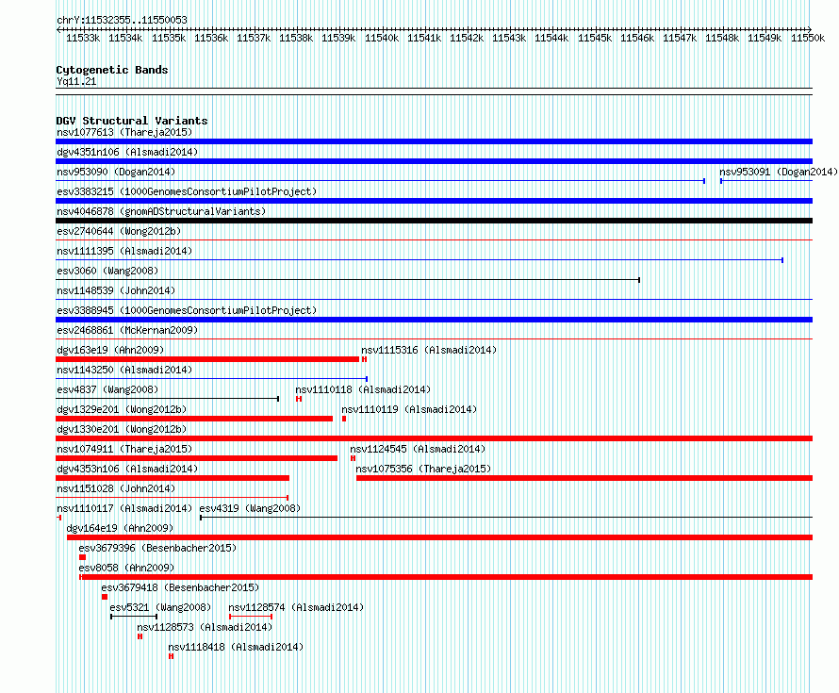This screenshot has height=693, width=839.
Task: Open the nsv953090 (Dogan2014) variant label
Action: tap(116, 172)
